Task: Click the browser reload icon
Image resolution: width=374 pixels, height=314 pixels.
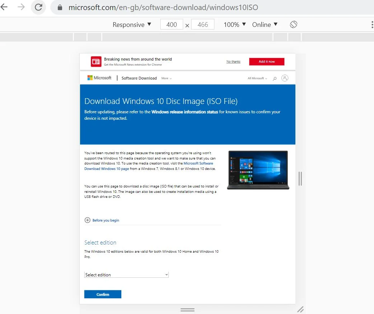Action: pos(38,7)
